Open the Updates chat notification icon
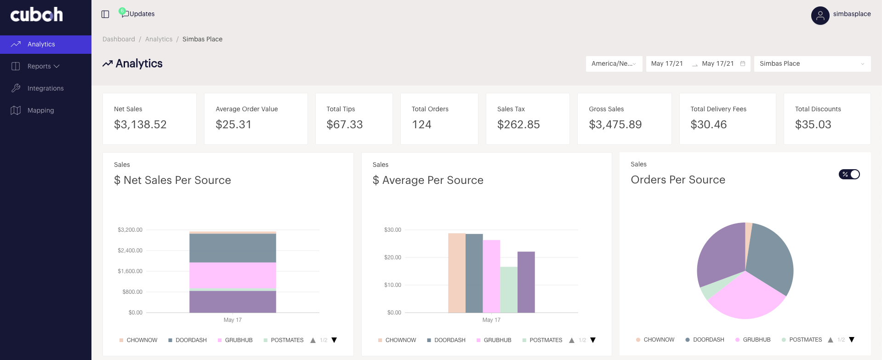The image size is (882, 360). (124, 13)
